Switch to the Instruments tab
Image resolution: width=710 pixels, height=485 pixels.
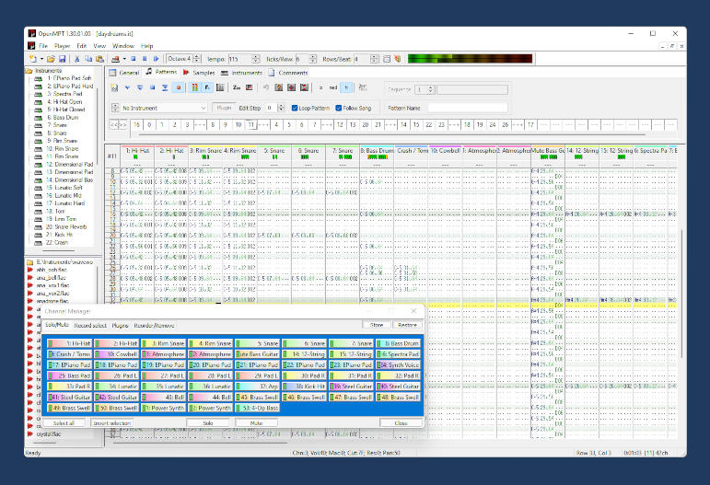[x=242, y=73]
